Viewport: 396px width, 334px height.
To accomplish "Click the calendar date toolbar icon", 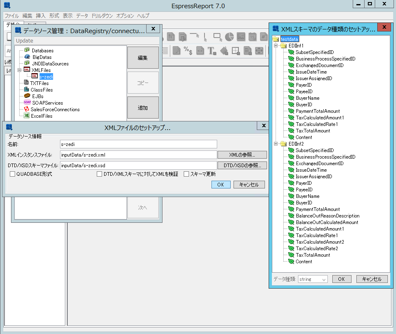I will tap(252, 37).
